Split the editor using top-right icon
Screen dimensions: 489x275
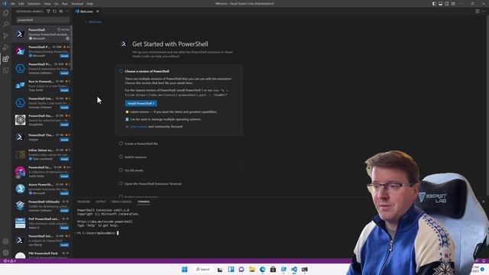[x=477, y=11]
